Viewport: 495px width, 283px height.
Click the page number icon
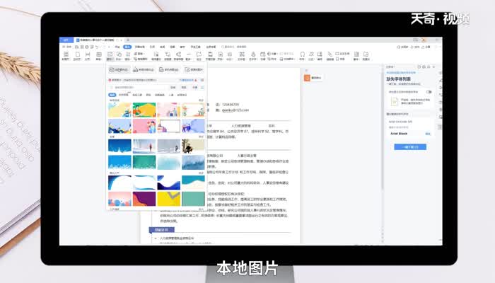click(221, 56)
